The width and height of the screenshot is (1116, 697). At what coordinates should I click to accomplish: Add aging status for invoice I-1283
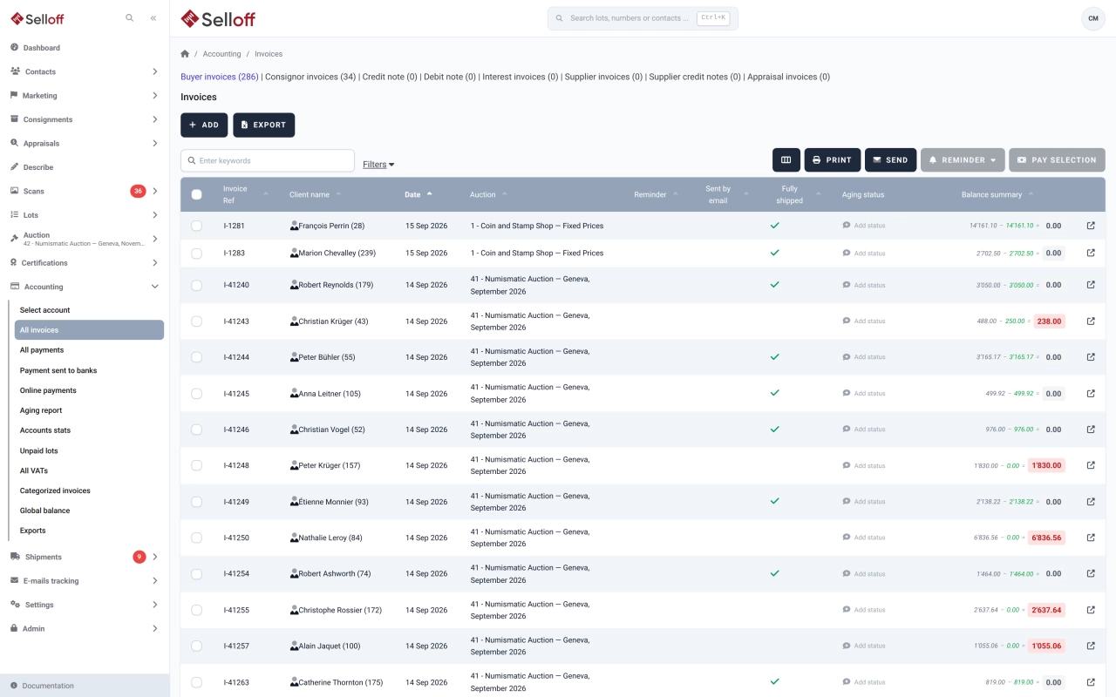863,254
